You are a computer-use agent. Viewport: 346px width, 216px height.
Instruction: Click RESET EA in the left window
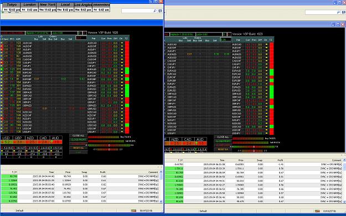(x=79, y=148)
